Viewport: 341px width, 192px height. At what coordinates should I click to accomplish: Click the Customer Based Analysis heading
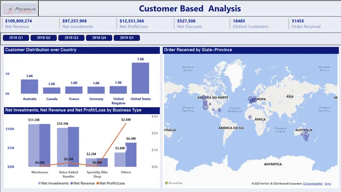coord(190,9)
